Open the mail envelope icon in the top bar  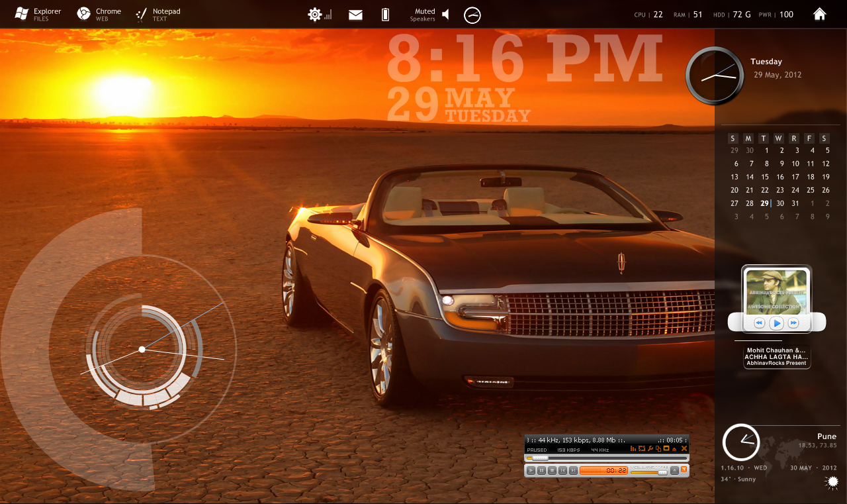tap(355, 14)
